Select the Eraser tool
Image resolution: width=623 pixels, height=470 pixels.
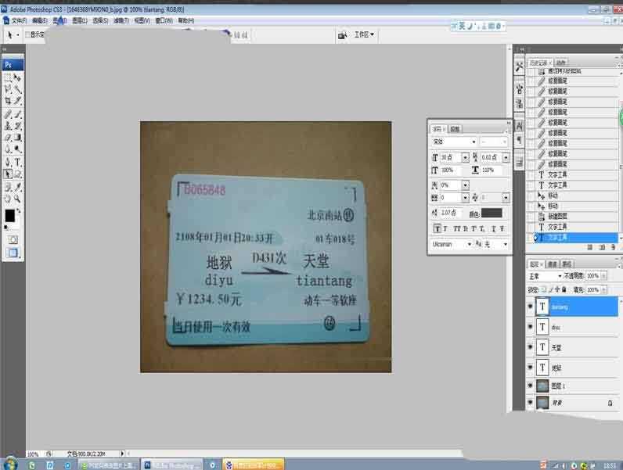click(x=8, y=138)
